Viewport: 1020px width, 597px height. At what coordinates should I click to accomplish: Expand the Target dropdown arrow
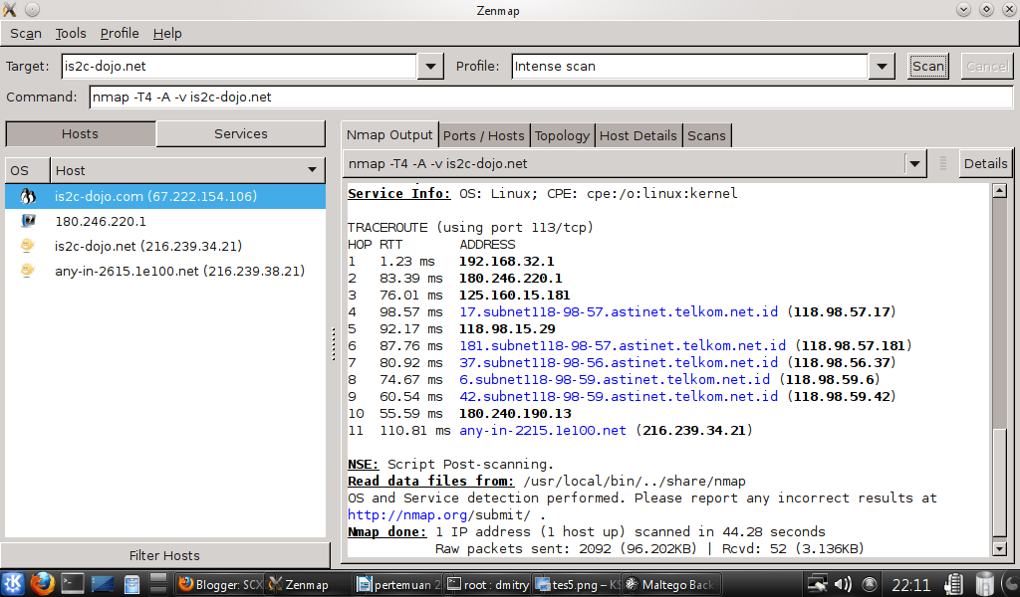click(x=430, y=67)
